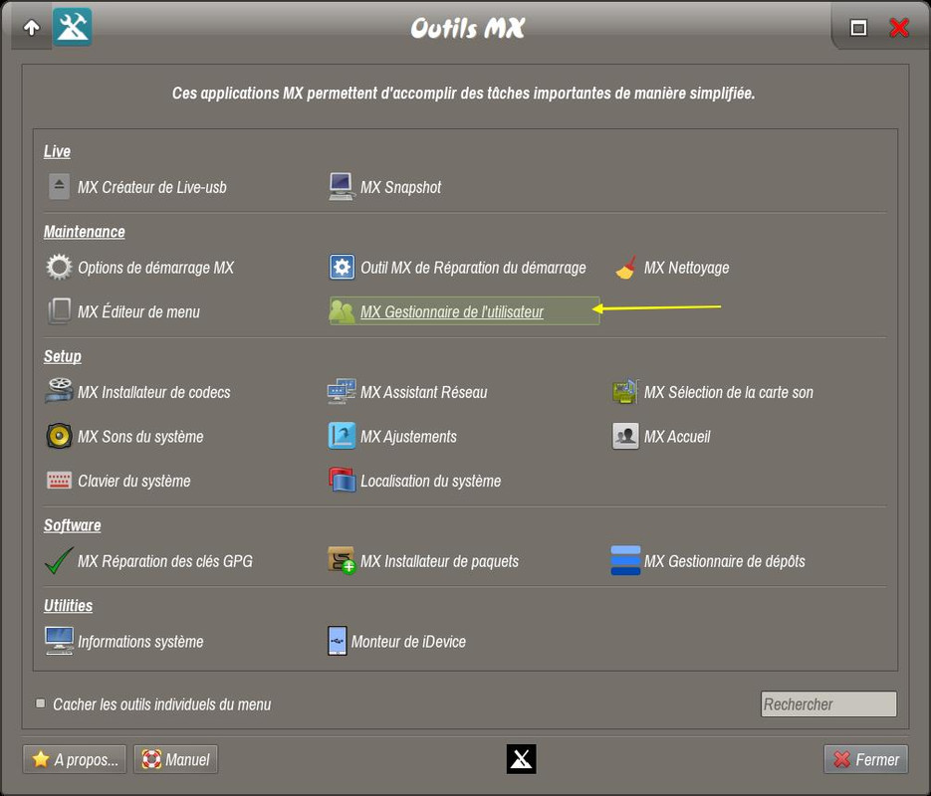Toggle Cacher les outils individuels du menu
Viewport: 931px width, 796px height.
pos(41,703)
